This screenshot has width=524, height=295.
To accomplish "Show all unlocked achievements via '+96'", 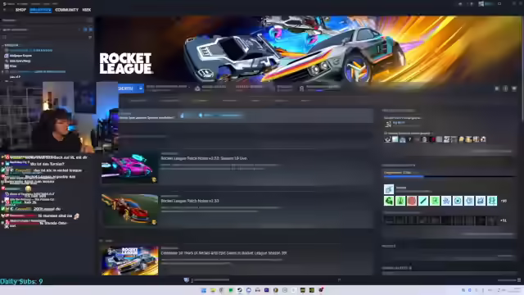I will [504, 201].
